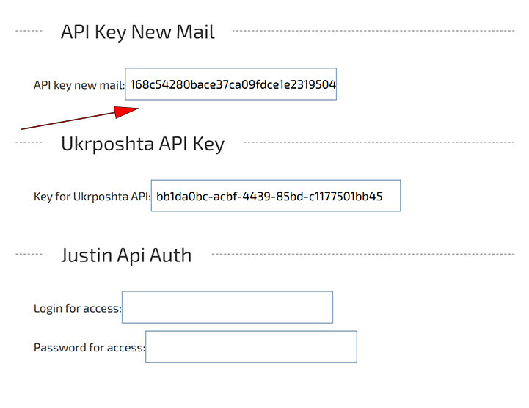Click the 'Login for access:' label

tap(77, 308)
